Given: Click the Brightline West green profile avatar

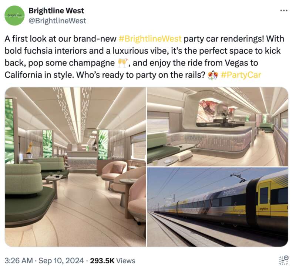Looking at the screenshot, I should click(x=14, y=16).
